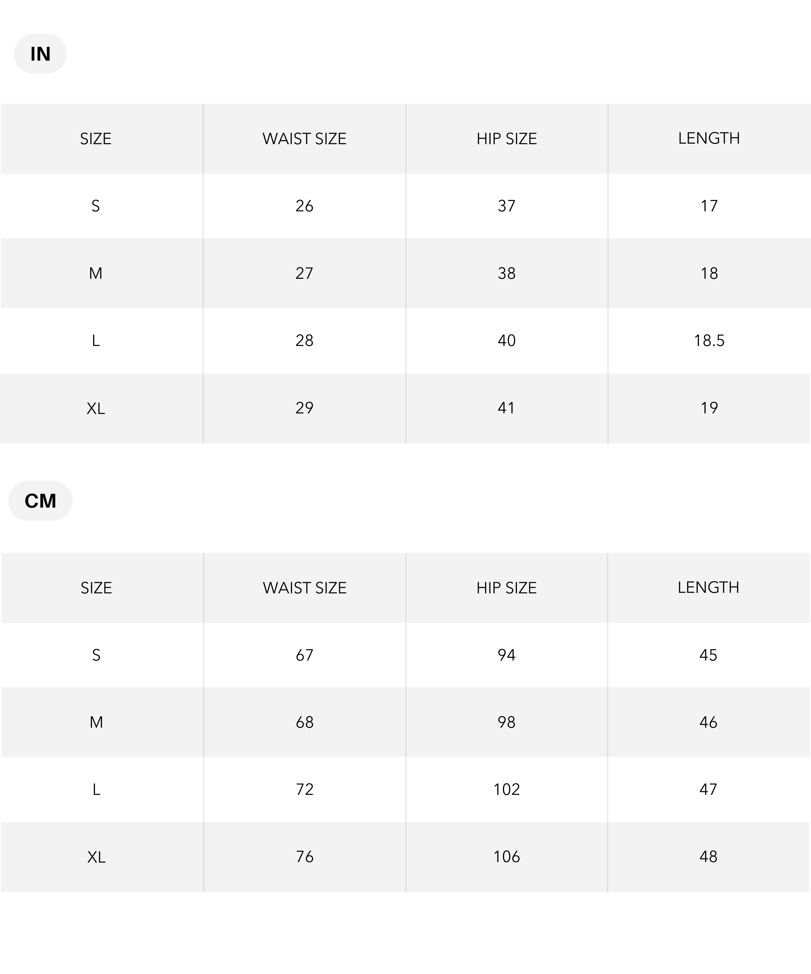Click the length value 19 for size XL

point(709,408)
